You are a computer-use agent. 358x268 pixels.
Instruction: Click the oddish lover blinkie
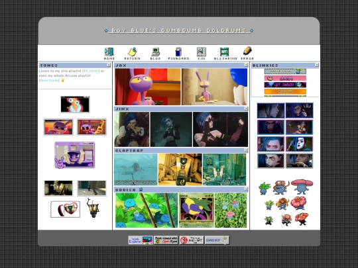pyautogui.click(x=285, y=71)
